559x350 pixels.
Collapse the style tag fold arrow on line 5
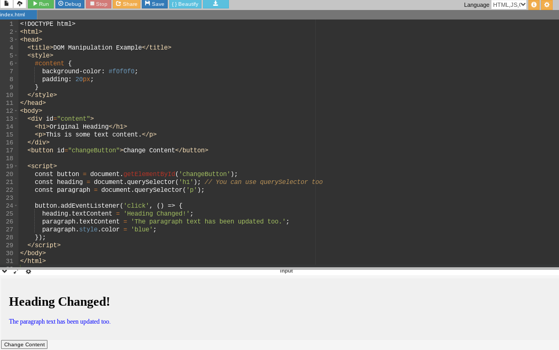click(x=16, y=55)
